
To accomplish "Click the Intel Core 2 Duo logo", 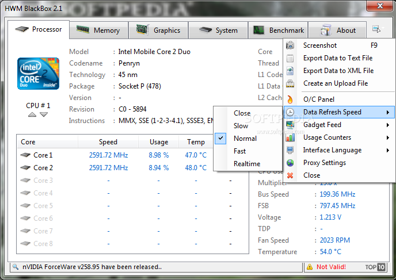I will tap(38, 74).
